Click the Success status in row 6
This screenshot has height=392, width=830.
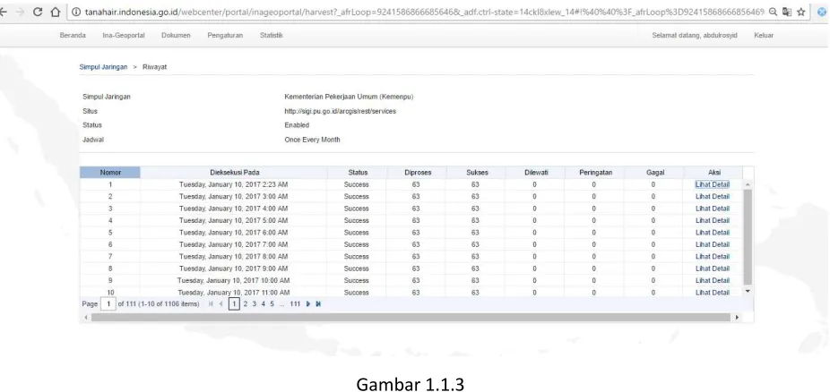pos(356,244)
